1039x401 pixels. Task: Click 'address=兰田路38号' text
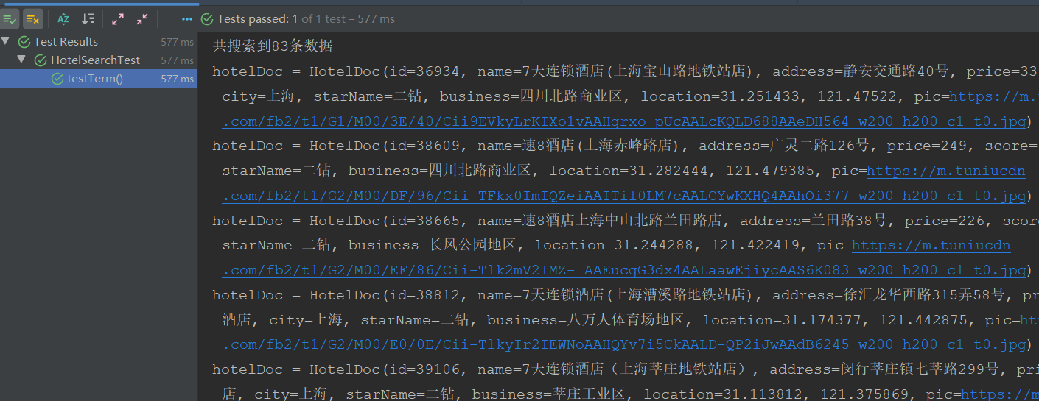coord(814,220)
